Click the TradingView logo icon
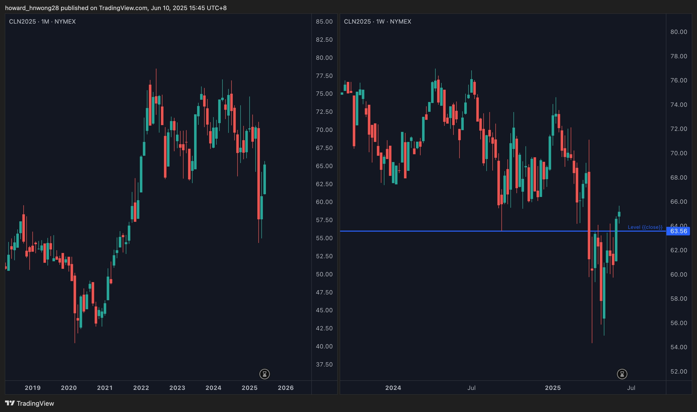Viewport: 697px width, 412px height. click(10, 403)
